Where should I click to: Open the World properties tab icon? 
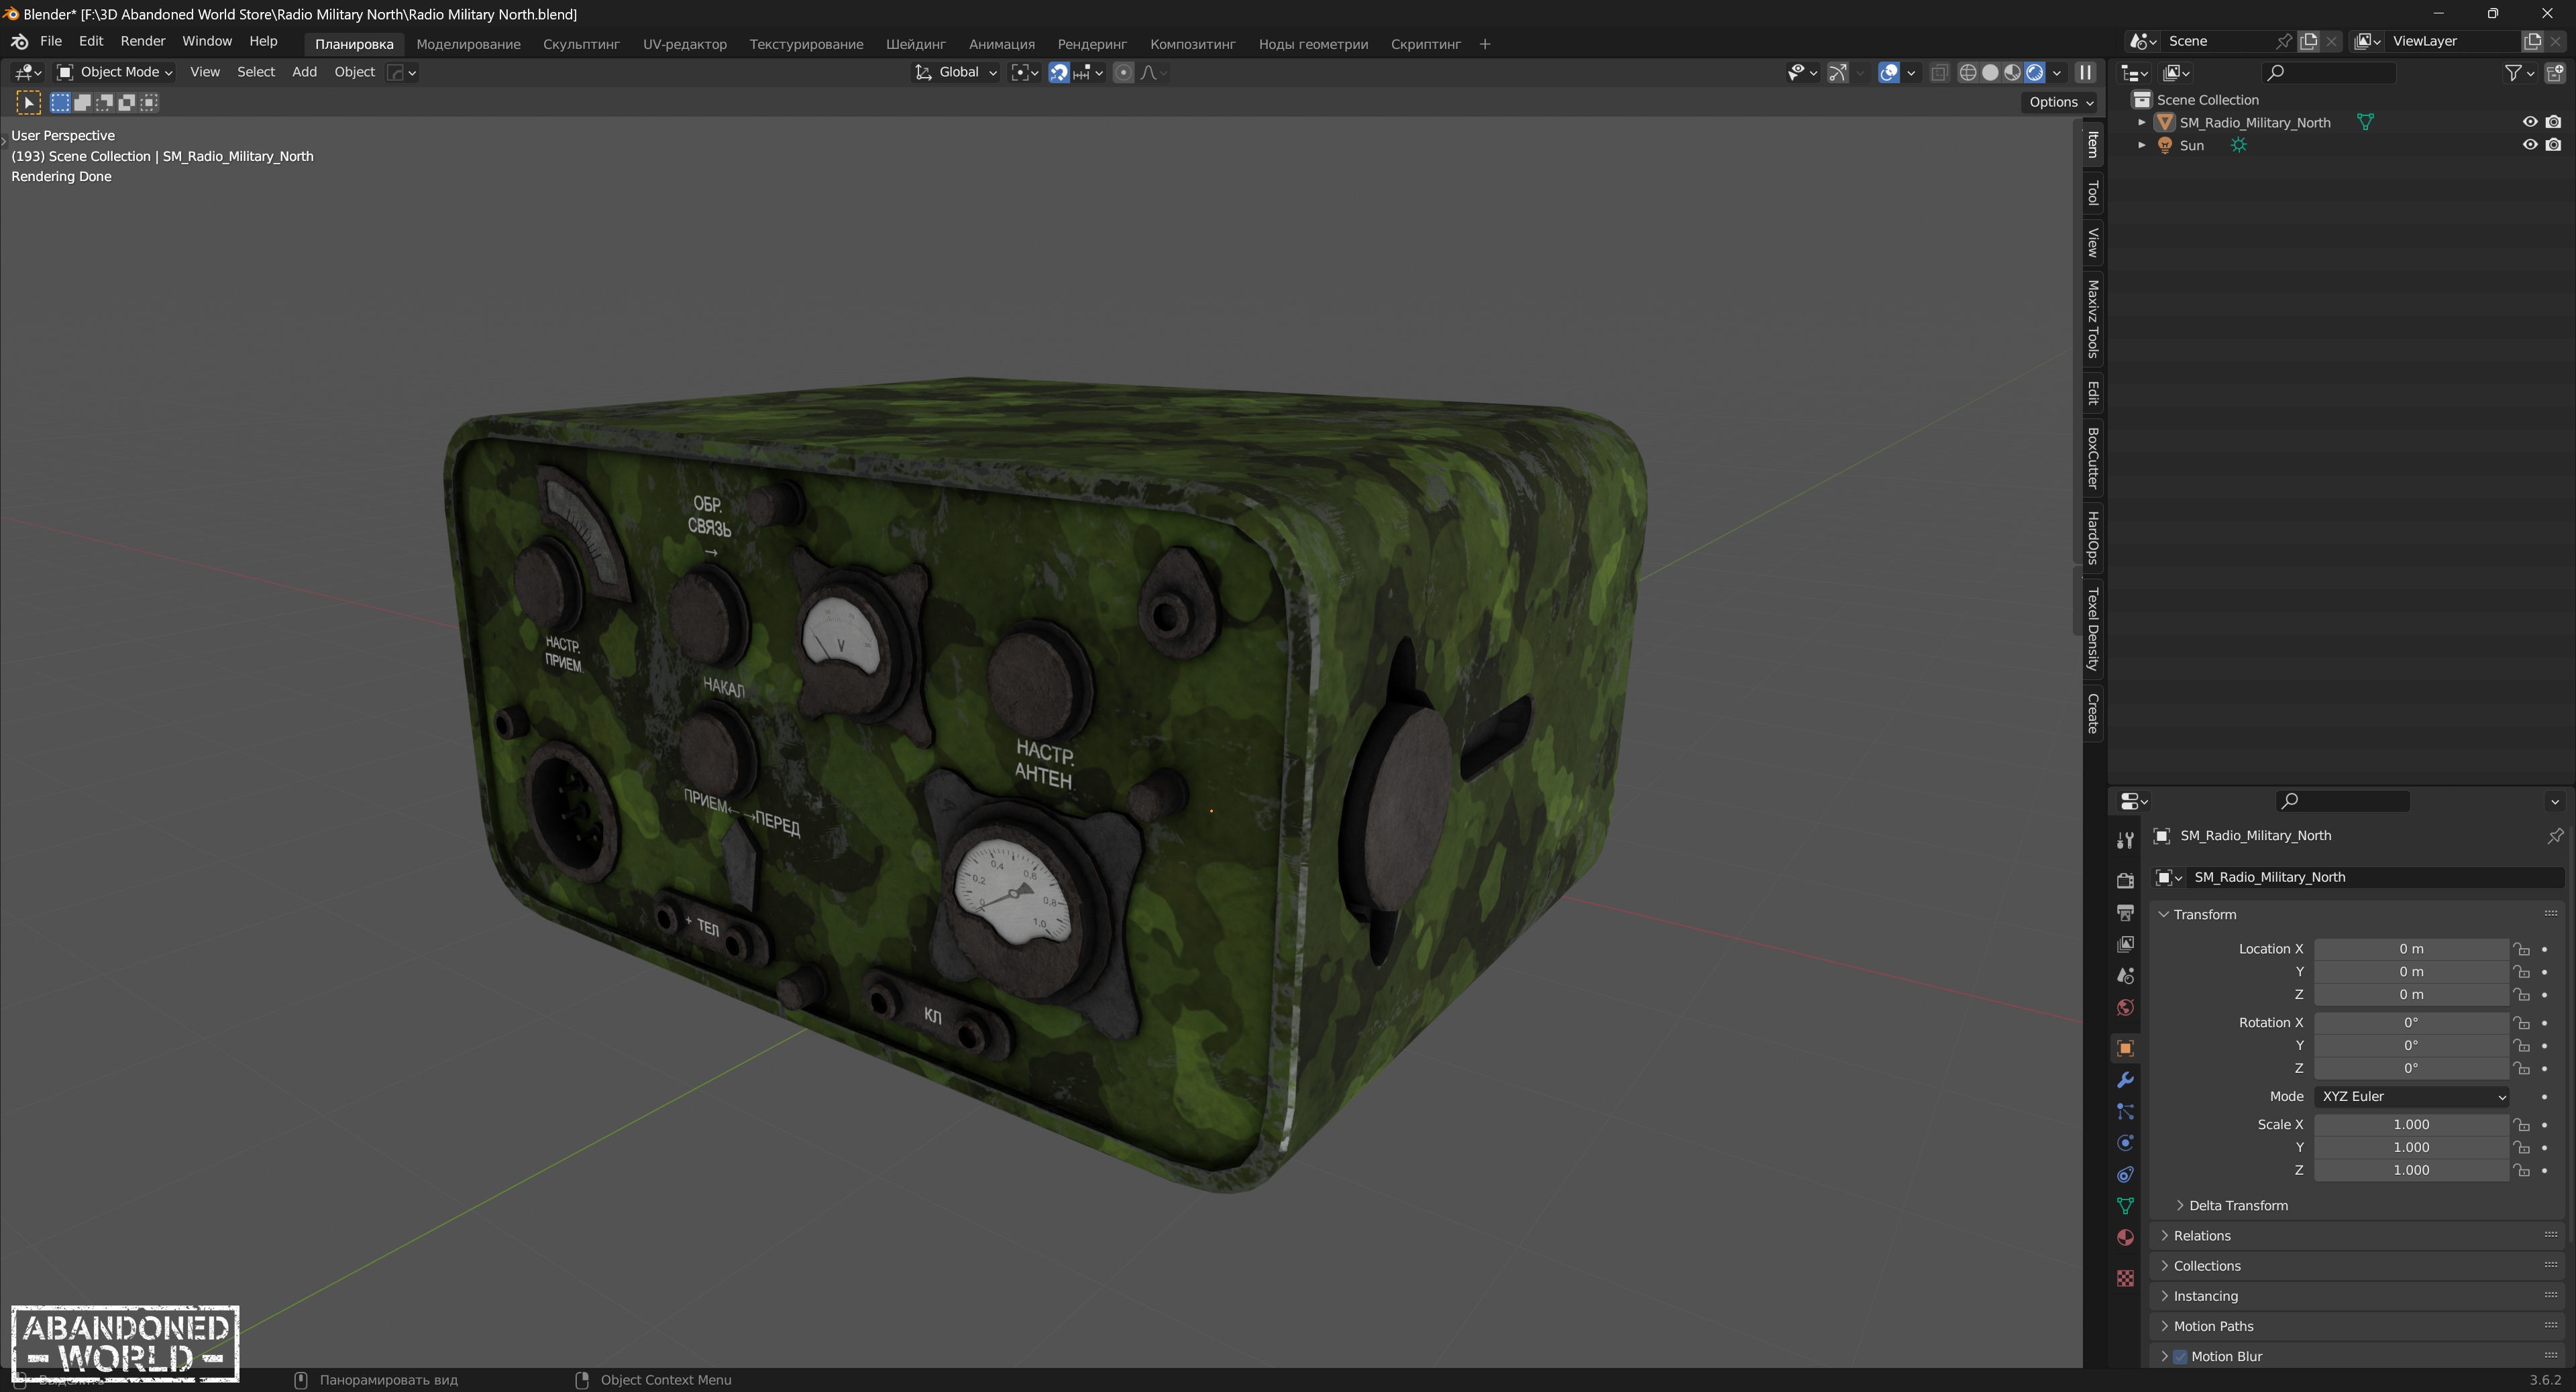point(2125,1007)
